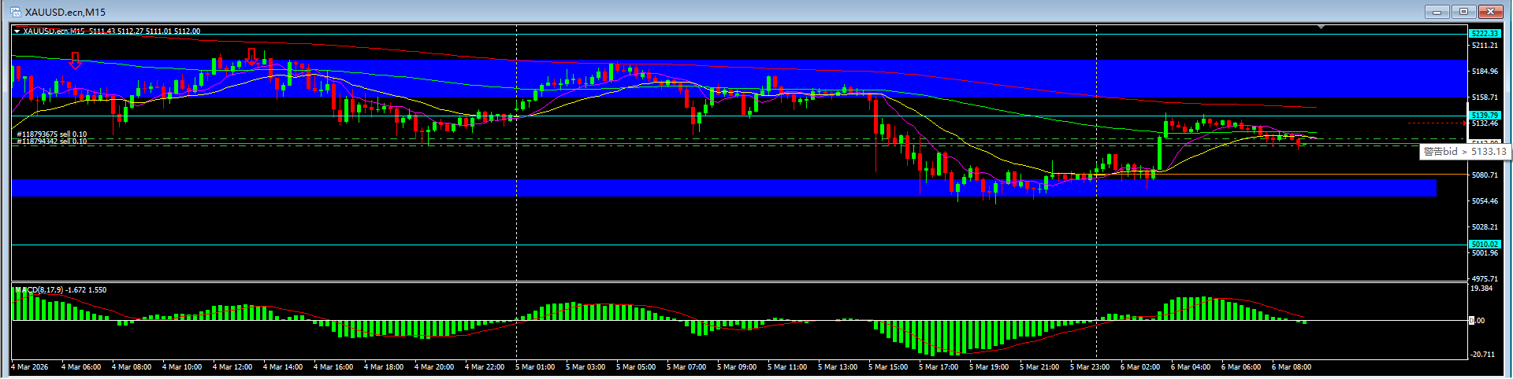Click the cyan 5139.79 price label

[x=1484, y=116]
